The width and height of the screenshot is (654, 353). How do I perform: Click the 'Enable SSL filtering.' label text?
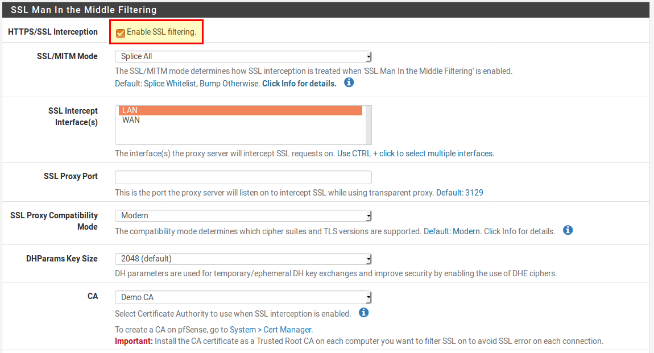[x=162, y=32]
